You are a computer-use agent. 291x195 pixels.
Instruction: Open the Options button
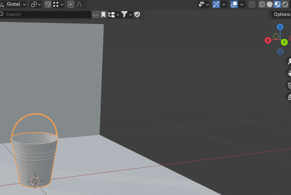pos(281,14)
